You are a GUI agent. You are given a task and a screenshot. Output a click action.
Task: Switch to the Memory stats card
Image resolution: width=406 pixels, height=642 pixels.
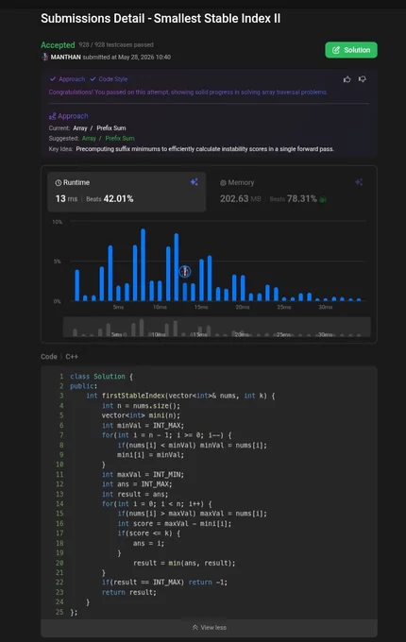pos(292,192)
